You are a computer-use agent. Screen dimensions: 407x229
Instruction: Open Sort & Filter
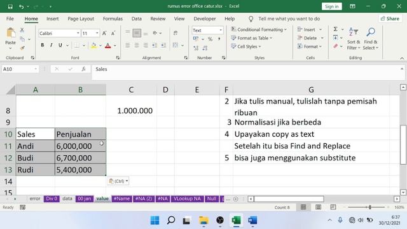pyautogui.click(x=354, y=39)
